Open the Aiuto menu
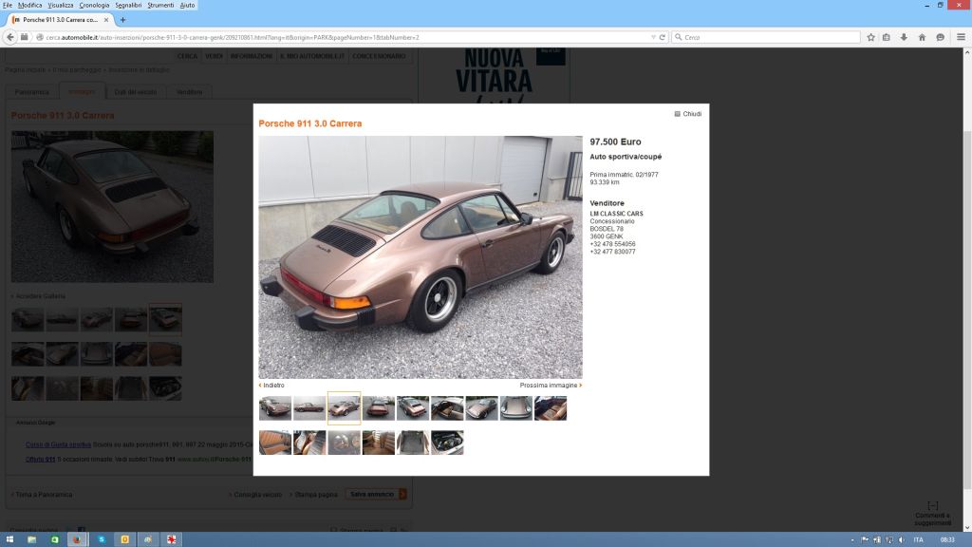The width and height of the screenshot is (972, 547). click(187, 5)
